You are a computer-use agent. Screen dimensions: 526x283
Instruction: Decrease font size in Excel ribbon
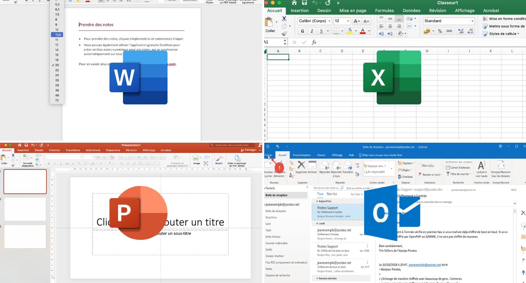366,21
